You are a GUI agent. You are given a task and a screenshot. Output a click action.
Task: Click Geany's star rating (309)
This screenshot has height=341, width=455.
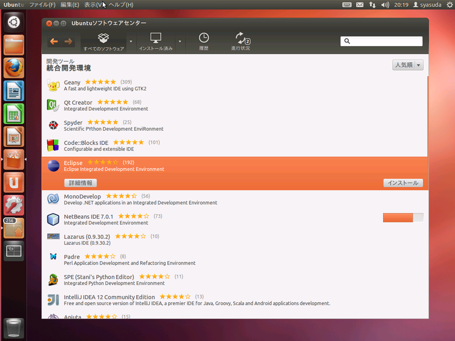coord(100,82)
